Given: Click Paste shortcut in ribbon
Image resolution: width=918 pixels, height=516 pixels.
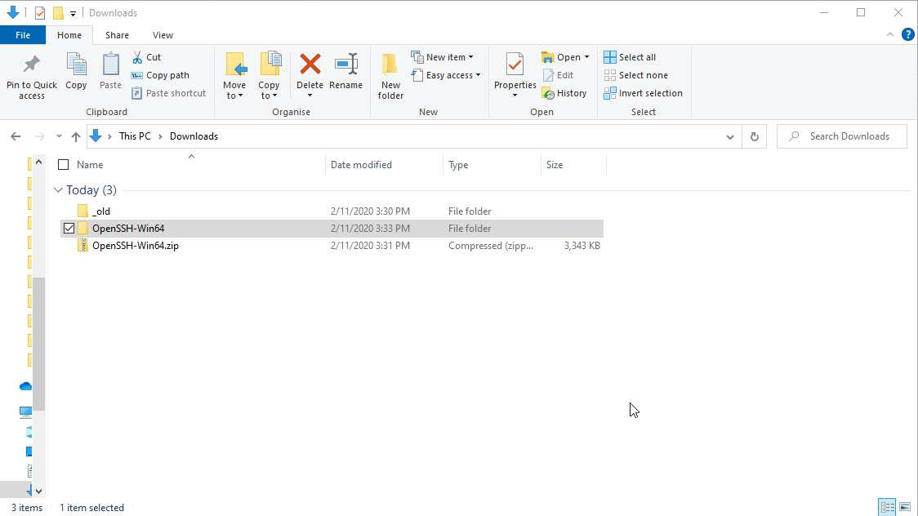Looking at the screenshot, I should click(168, 93).
